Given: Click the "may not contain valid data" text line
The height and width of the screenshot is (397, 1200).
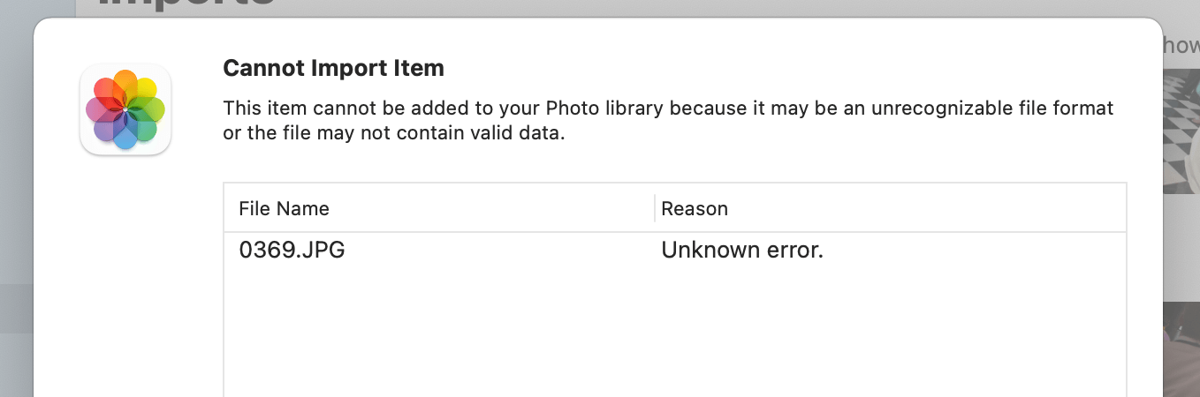Looking at the screenshot, I should [393, 135].
